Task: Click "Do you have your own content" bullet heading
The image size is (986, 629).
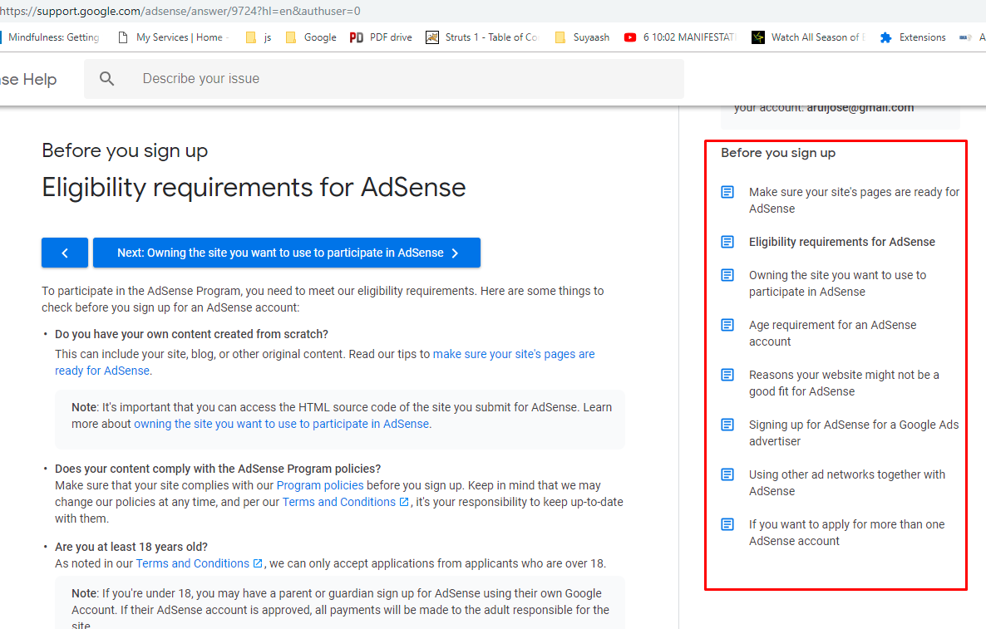Action: (x=191, y=334)
